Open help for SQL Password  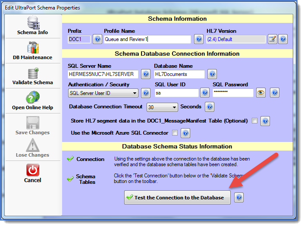275,93
